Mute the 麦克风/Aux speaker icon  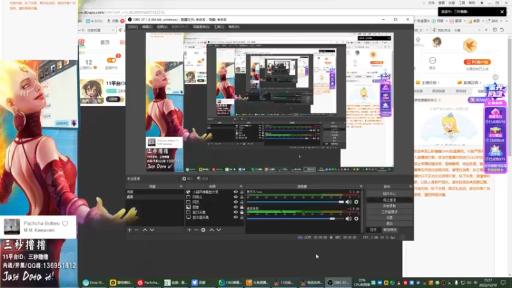click(x=348, y=202)
